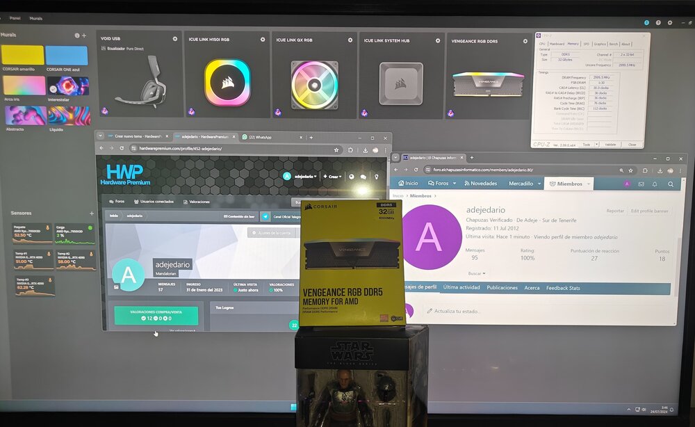Expand the Buscar dropdown under profile stats

point(477,273)
